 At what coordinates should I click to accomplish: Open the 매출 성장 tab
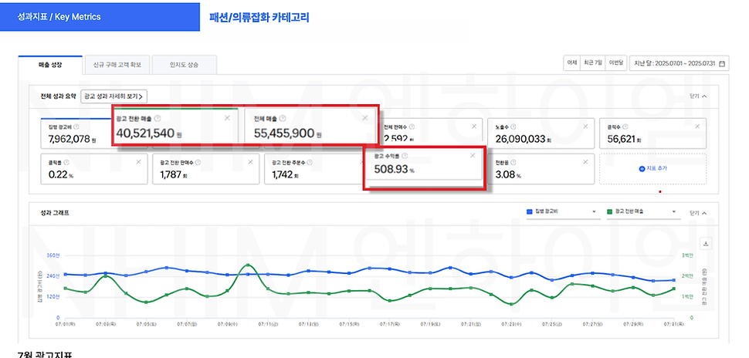(49, 65)
